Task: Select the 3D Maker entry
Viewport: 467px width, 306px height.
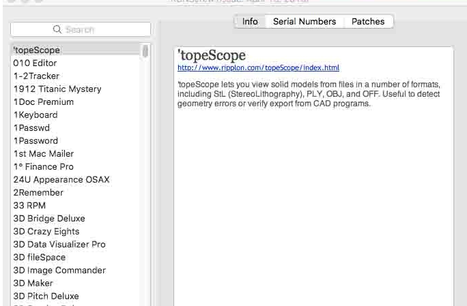Action: (x=76, y=283)
